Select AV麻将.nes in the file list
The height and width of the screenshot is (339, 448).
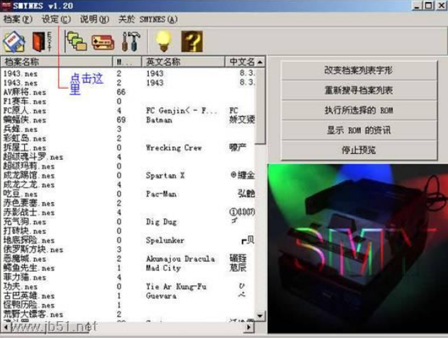click(x=25, y=92)
